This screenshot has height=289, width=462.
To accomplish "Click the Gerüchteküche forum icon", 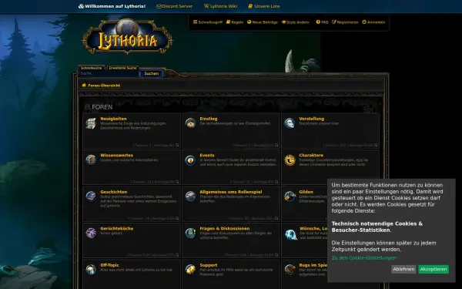I will pyautogui.click(x=91, y=233).
